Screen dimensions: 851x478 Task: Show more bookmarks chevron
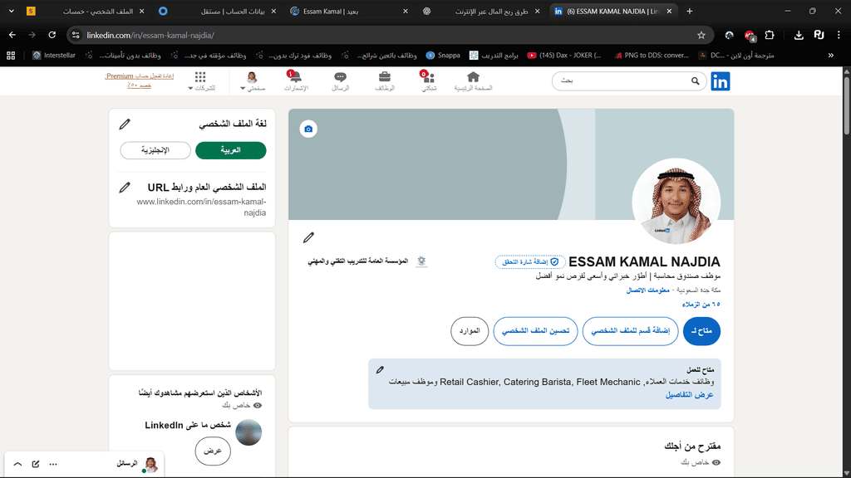coord(831,56)
